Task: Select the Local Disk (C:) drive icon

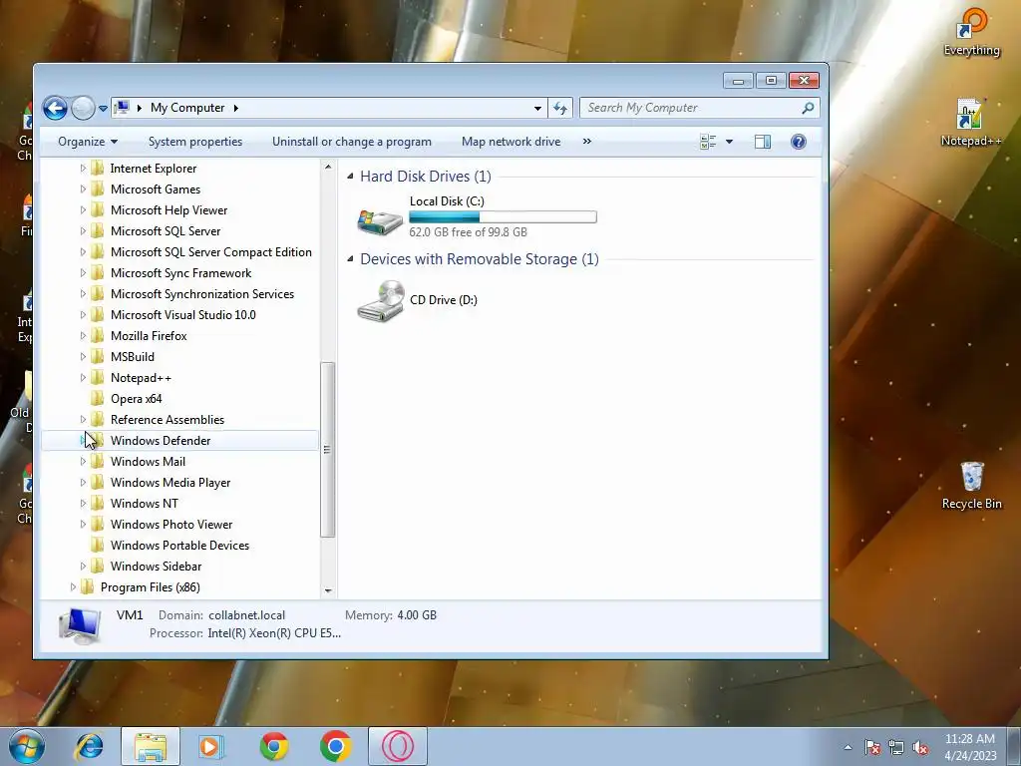Action: coord(380,220)
